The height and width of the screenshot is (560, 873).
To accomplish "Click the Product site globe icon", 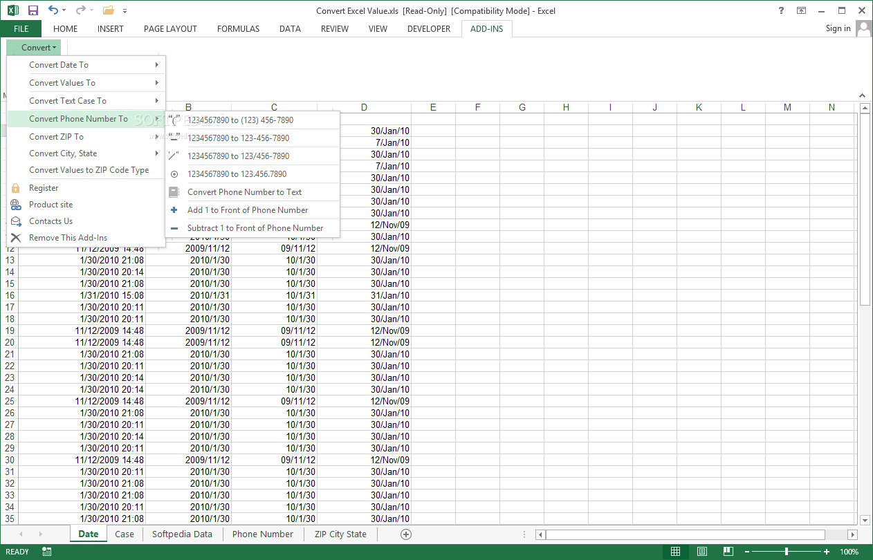I will [16, 205].
